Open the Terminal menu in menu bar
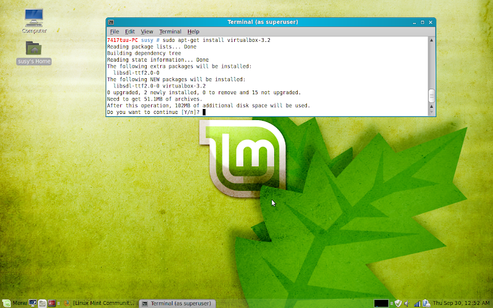Image resolution: width=493 pixels, height=308 pixels. (170, 31)
